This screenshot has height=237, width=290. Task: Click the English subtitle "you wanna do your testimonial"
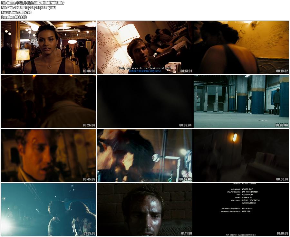146,68
